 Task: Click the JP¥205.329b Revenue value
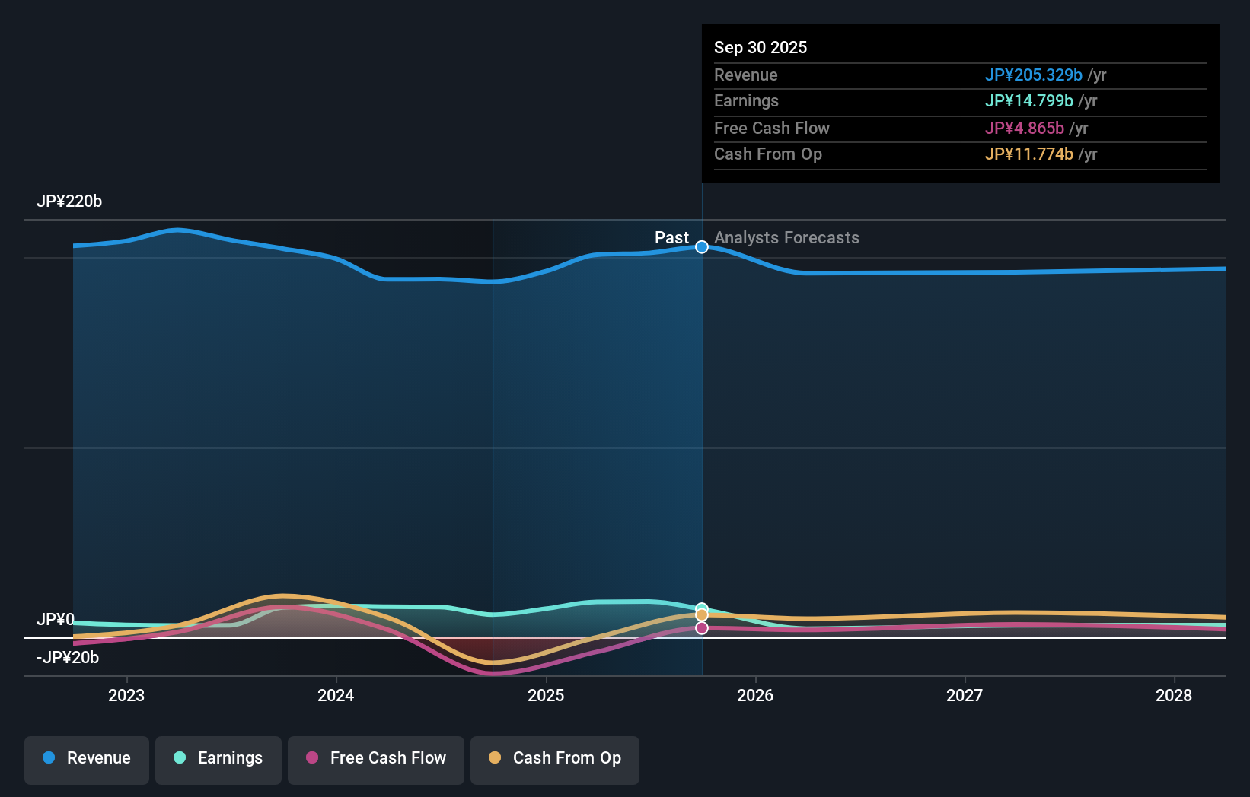[1034, 75]
